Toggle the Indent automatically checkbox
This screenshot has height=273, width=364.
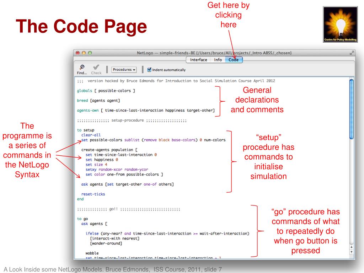149,69
